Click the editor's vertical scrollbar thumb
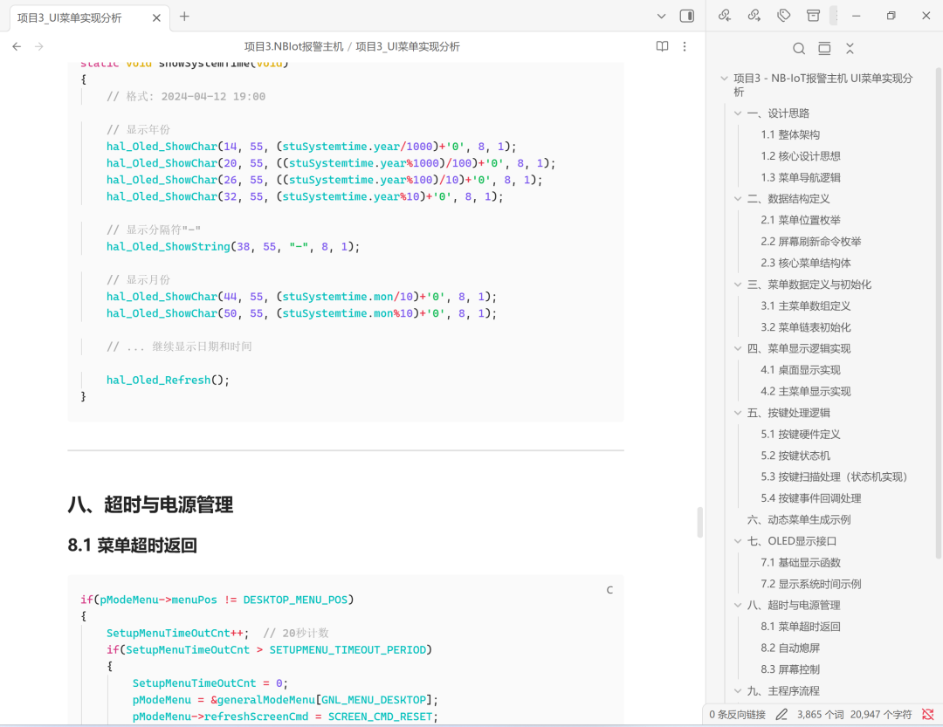 (x=699, y=522)
